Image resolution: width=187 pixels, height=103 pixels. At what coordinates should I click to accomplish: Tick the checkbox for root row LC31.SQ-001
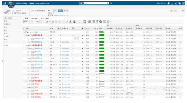[26, 32]
